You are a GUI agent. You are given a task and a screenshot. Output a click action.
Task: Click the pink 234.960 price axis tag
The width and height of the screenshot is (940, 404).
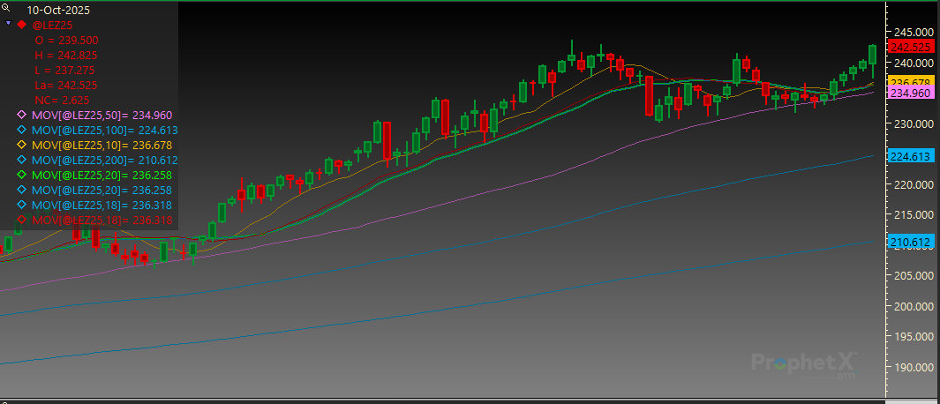[x=912, y=93]
